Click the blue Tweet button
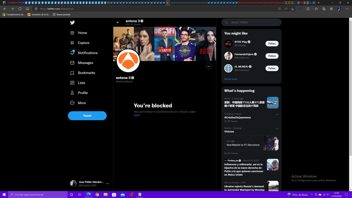The width and height of the screenshot is (352, 198). [87, 116]
